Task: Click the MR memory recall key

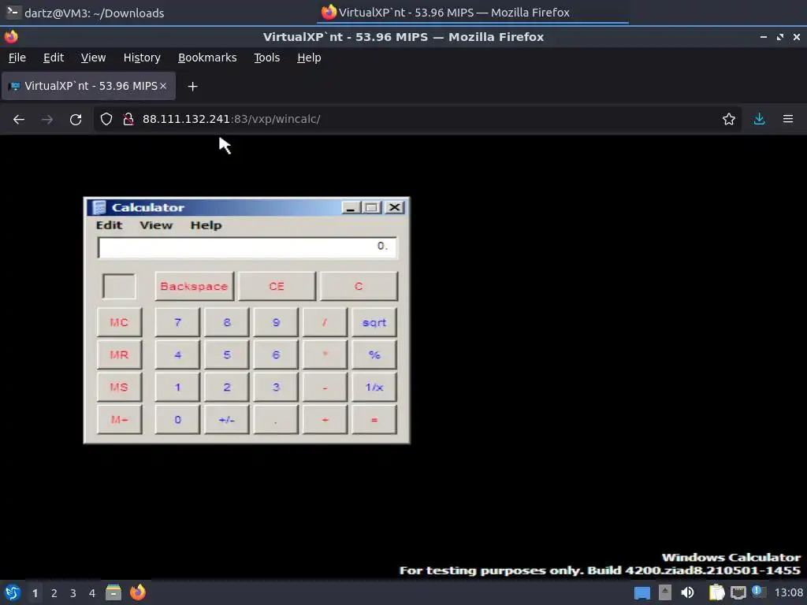Action: pyautogui.click(x=120, y=354)
